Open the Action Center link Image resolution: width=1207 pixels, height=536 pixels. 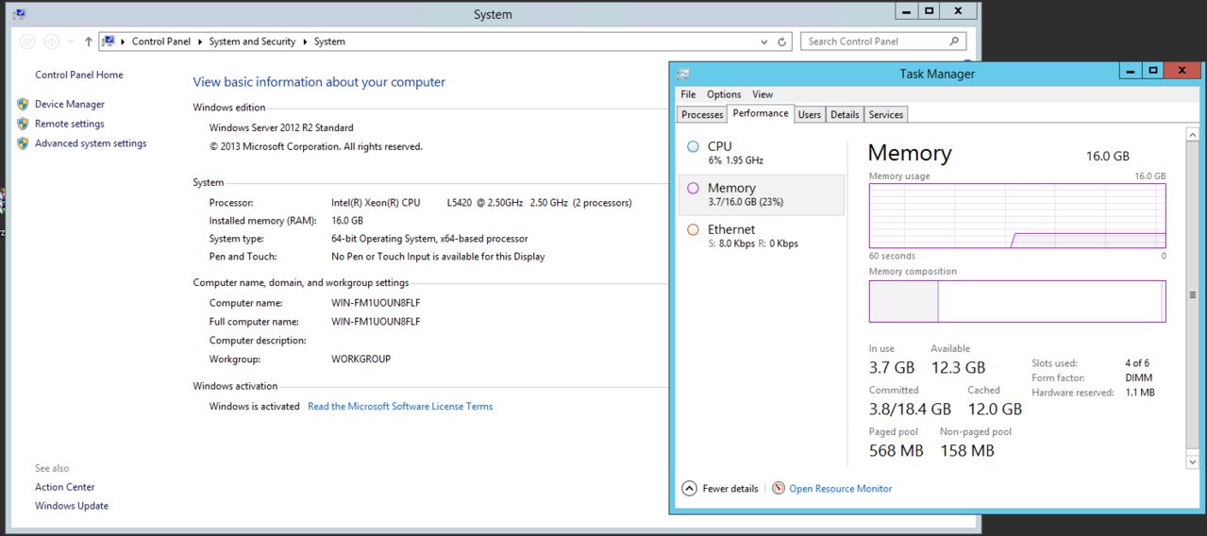click(x=65, y=487)
